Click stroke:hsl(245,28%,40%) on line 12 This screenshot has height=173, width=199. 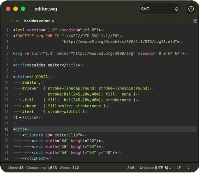point(76,94)
